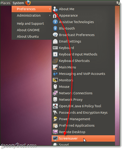124x150 pixels.
Task: Select the Preferred Applications label
Action: 77,126
